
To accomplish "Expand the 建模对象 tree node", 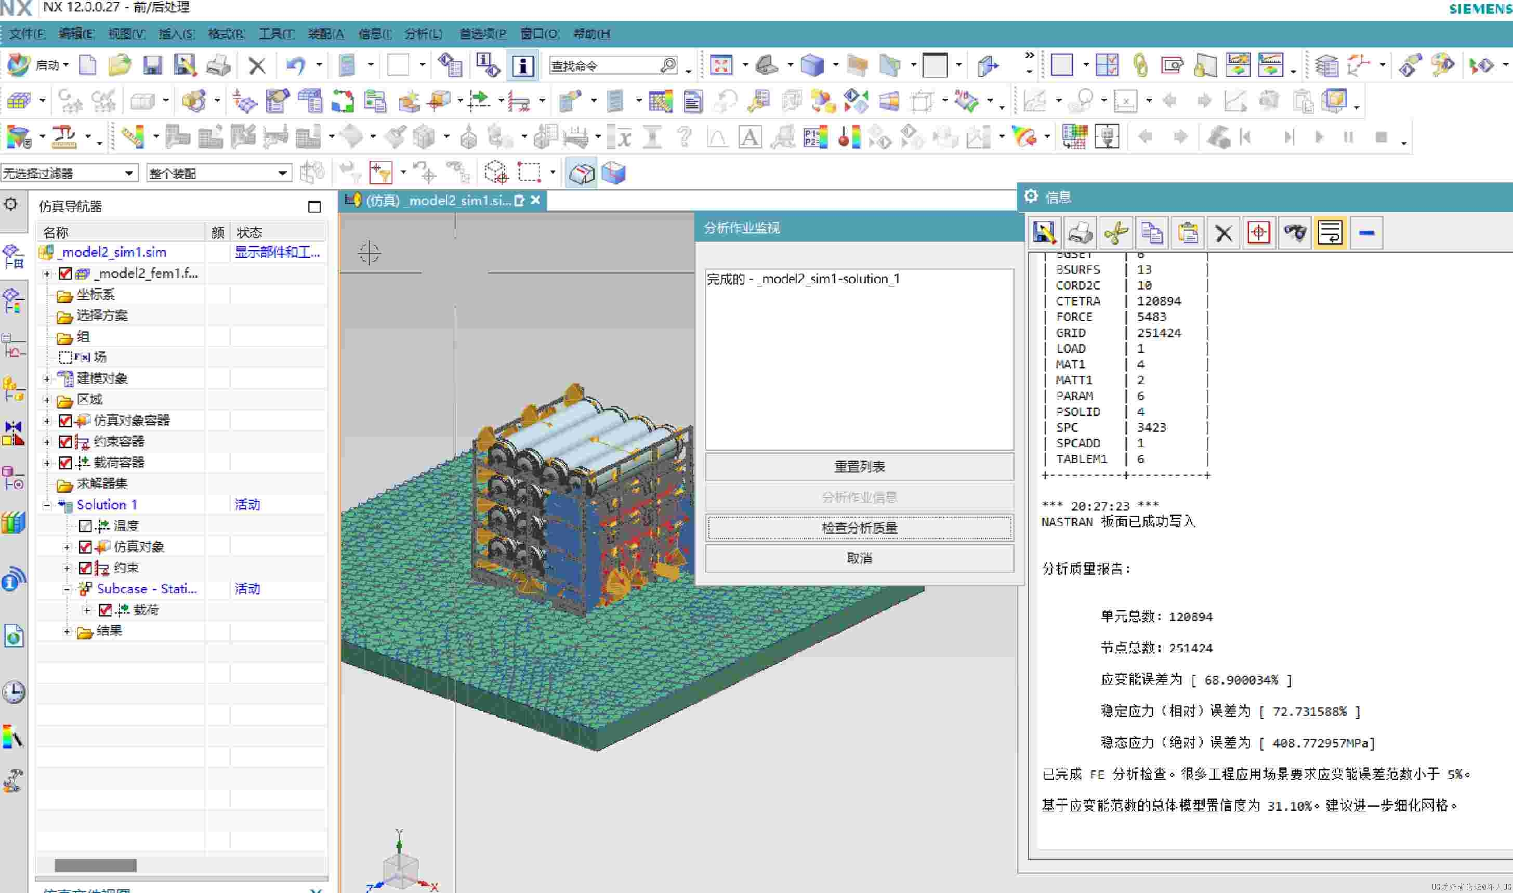I will pos(47,379).
